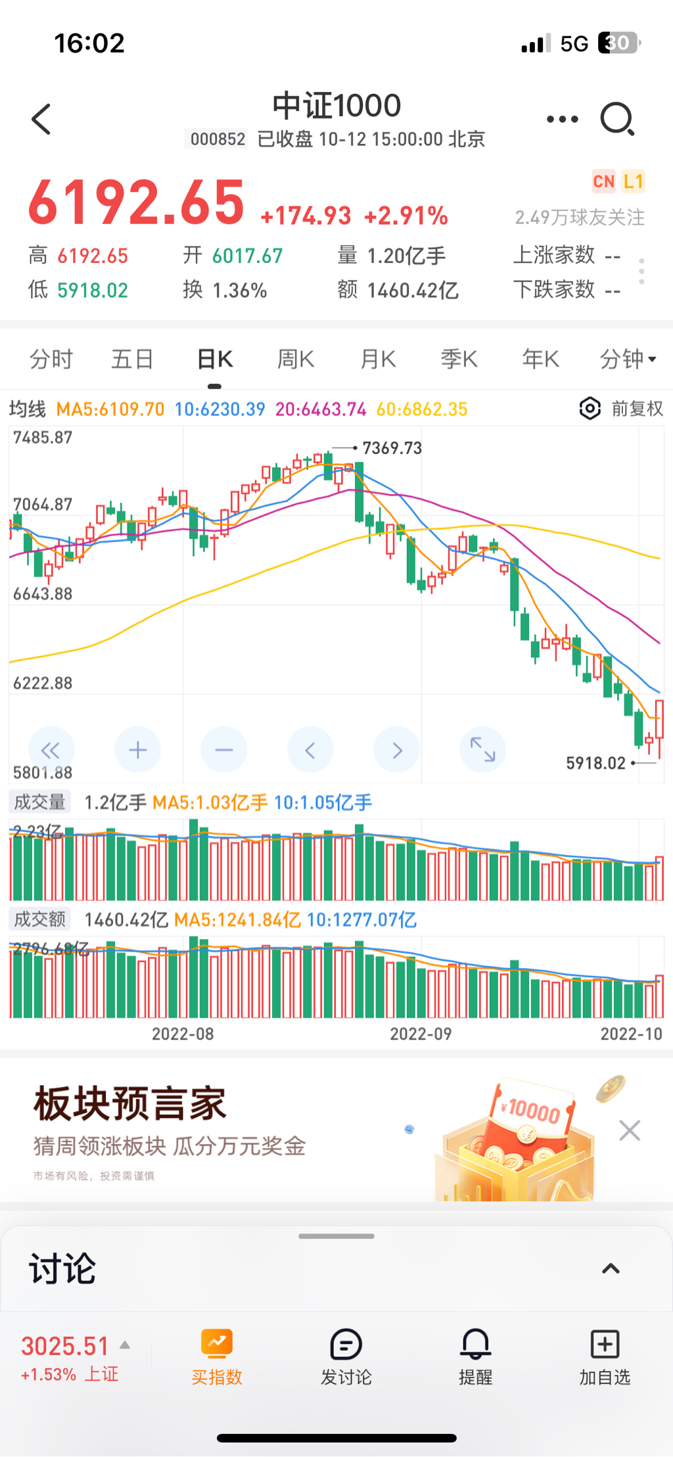
Task: Zoom out chart with minus button
Action: coord(224,750)
